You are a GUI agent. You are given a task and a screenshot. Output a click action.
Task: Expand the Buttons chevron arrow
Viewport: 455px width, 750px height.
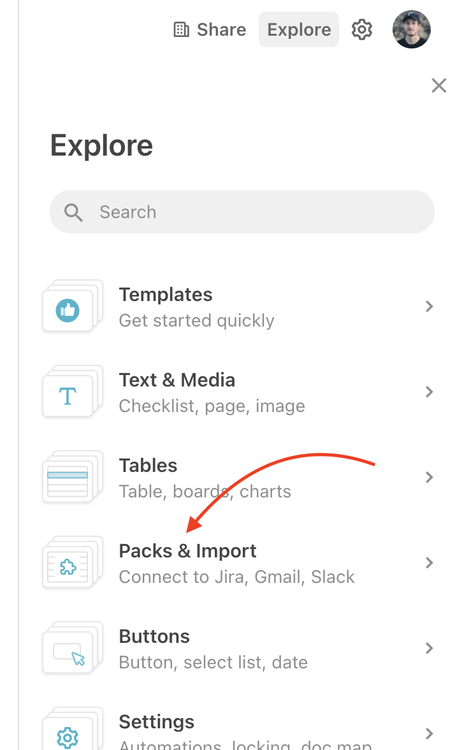(430, 648)
